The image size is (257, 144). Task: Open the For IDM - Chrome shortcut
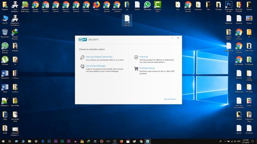pyautogui.click(x=188, y=6)
